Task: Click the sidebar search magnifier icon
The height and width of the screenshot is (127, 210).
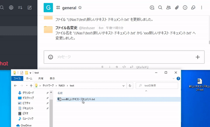Action: tap(2, 7)
